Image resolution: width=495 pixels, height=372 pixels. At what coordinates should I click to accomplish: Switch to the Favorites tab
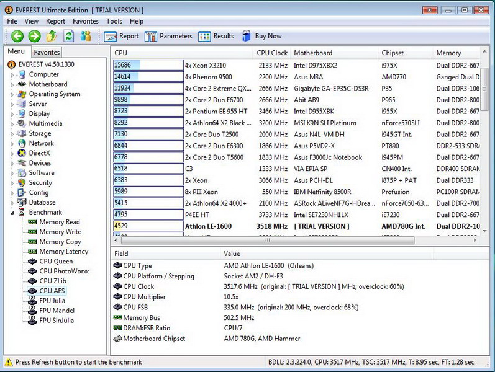[47, 53]
